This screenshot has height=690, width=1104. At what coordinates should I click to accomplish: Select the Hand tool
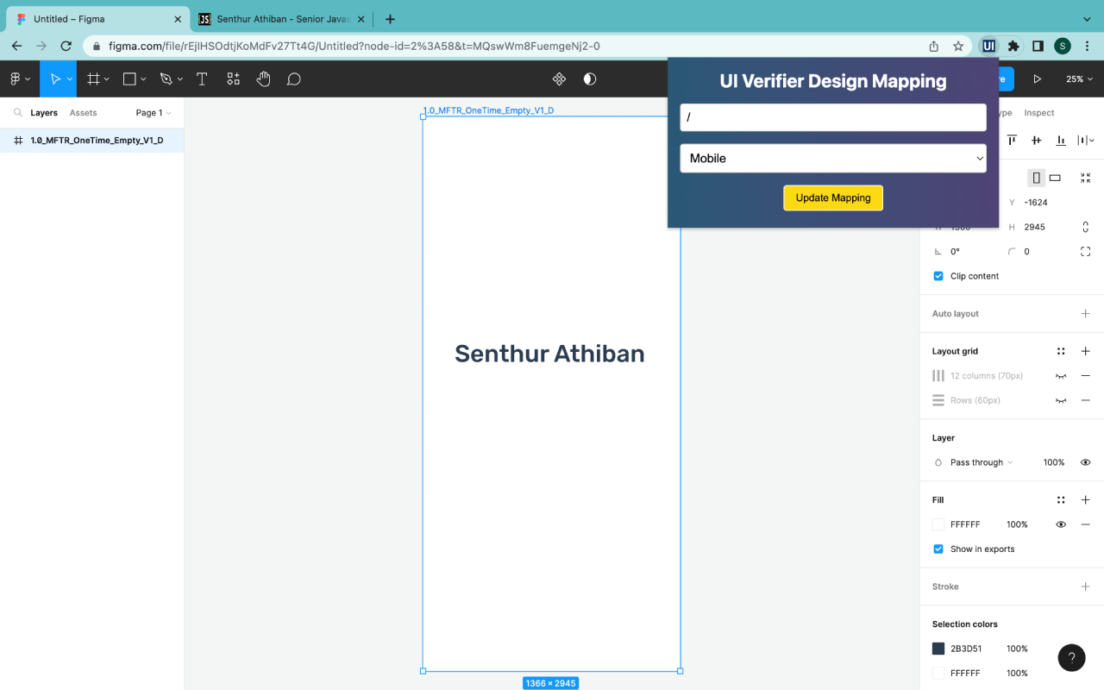click(263, 79)
